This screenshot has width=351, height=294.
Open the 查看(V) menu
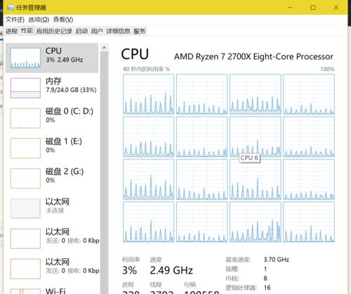63,20
